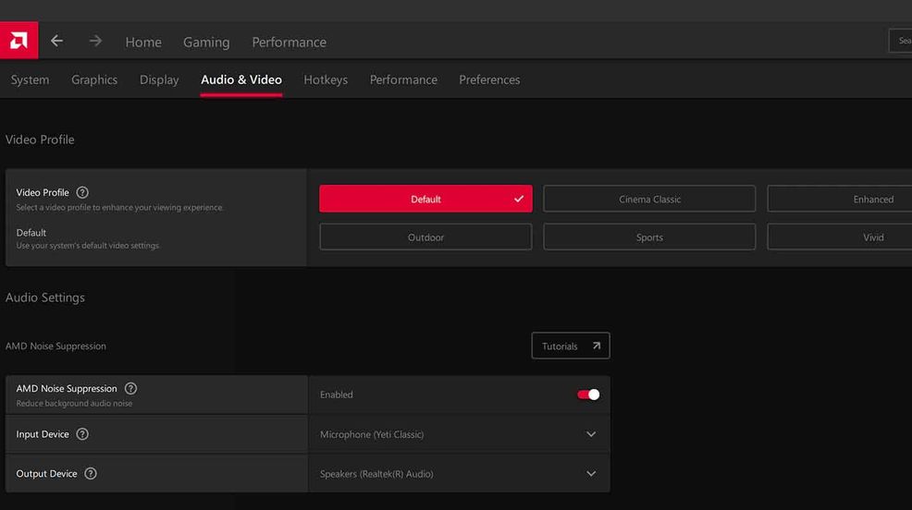The width and height of the screenshot is (912, 510).
Task: Select the Cinema Classic video profile
Action: pyautogui.click(x=649, y=199)
